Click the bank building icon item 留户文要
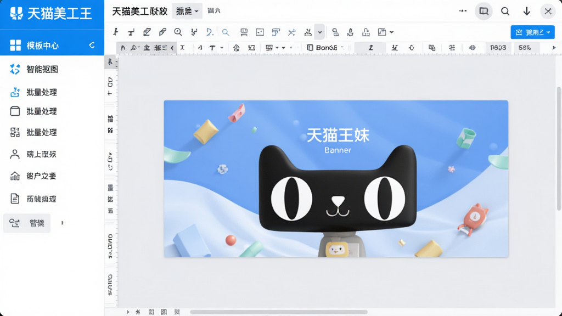562x316 pixels. click(x=33, y=176)
